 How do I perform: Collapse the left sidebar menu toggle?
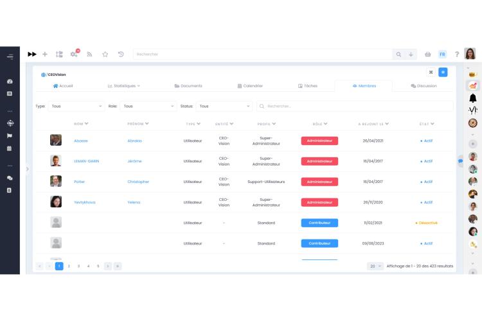(x=10, y=56)
